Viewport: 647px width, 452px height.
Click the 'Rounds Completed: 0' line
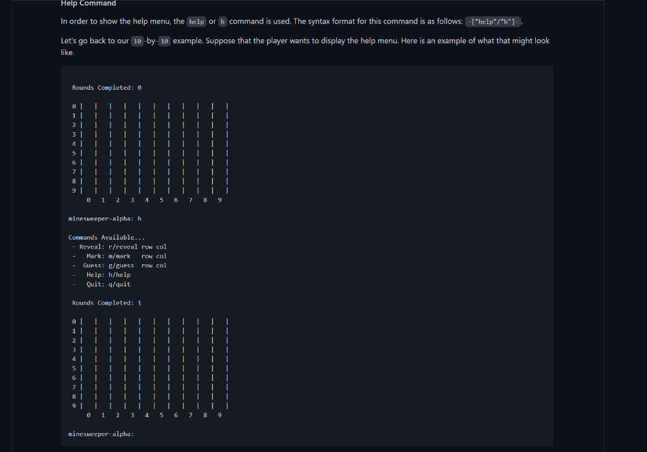(x=107, y=87)
